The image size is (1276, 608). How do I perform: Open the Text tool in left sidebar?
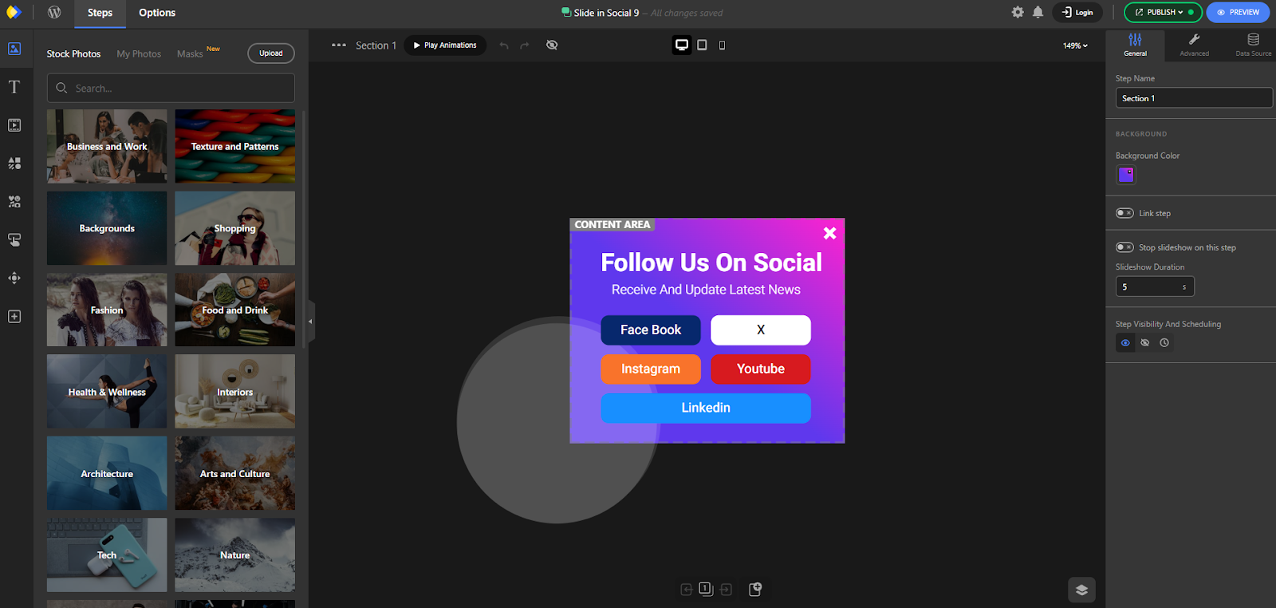[x=14, y=87]
